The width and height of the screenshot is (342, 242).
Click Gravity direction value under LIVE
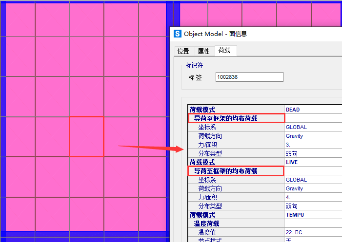coord(312,188)
